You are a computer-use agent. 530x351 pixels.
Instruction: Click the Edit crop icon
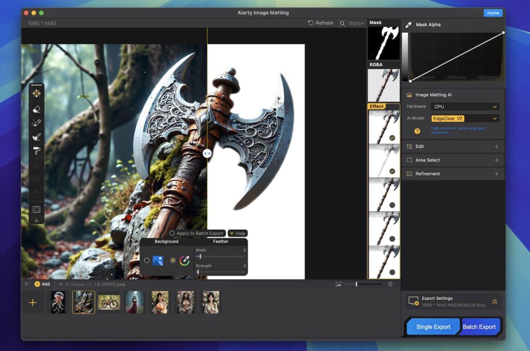409,147
